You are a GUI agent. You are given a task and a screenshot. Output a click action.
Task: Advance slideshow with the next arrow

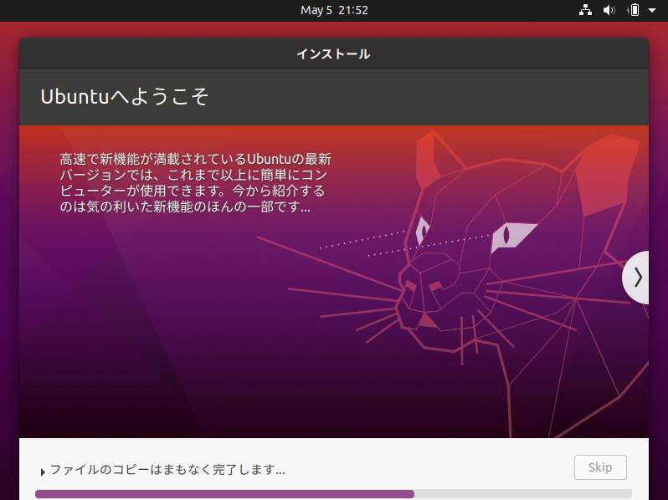pos(636,278)
